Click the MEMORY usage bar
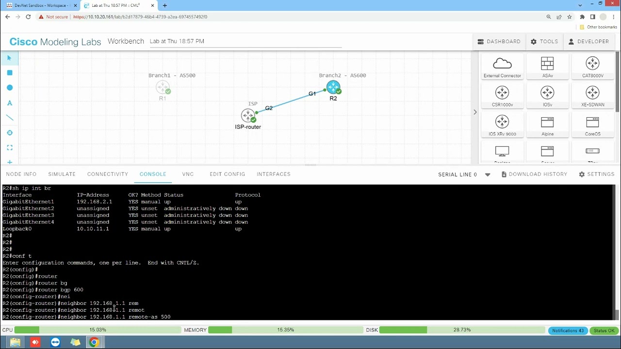The width and height of the screenshot is (621, 349). (x=285, y=330)
